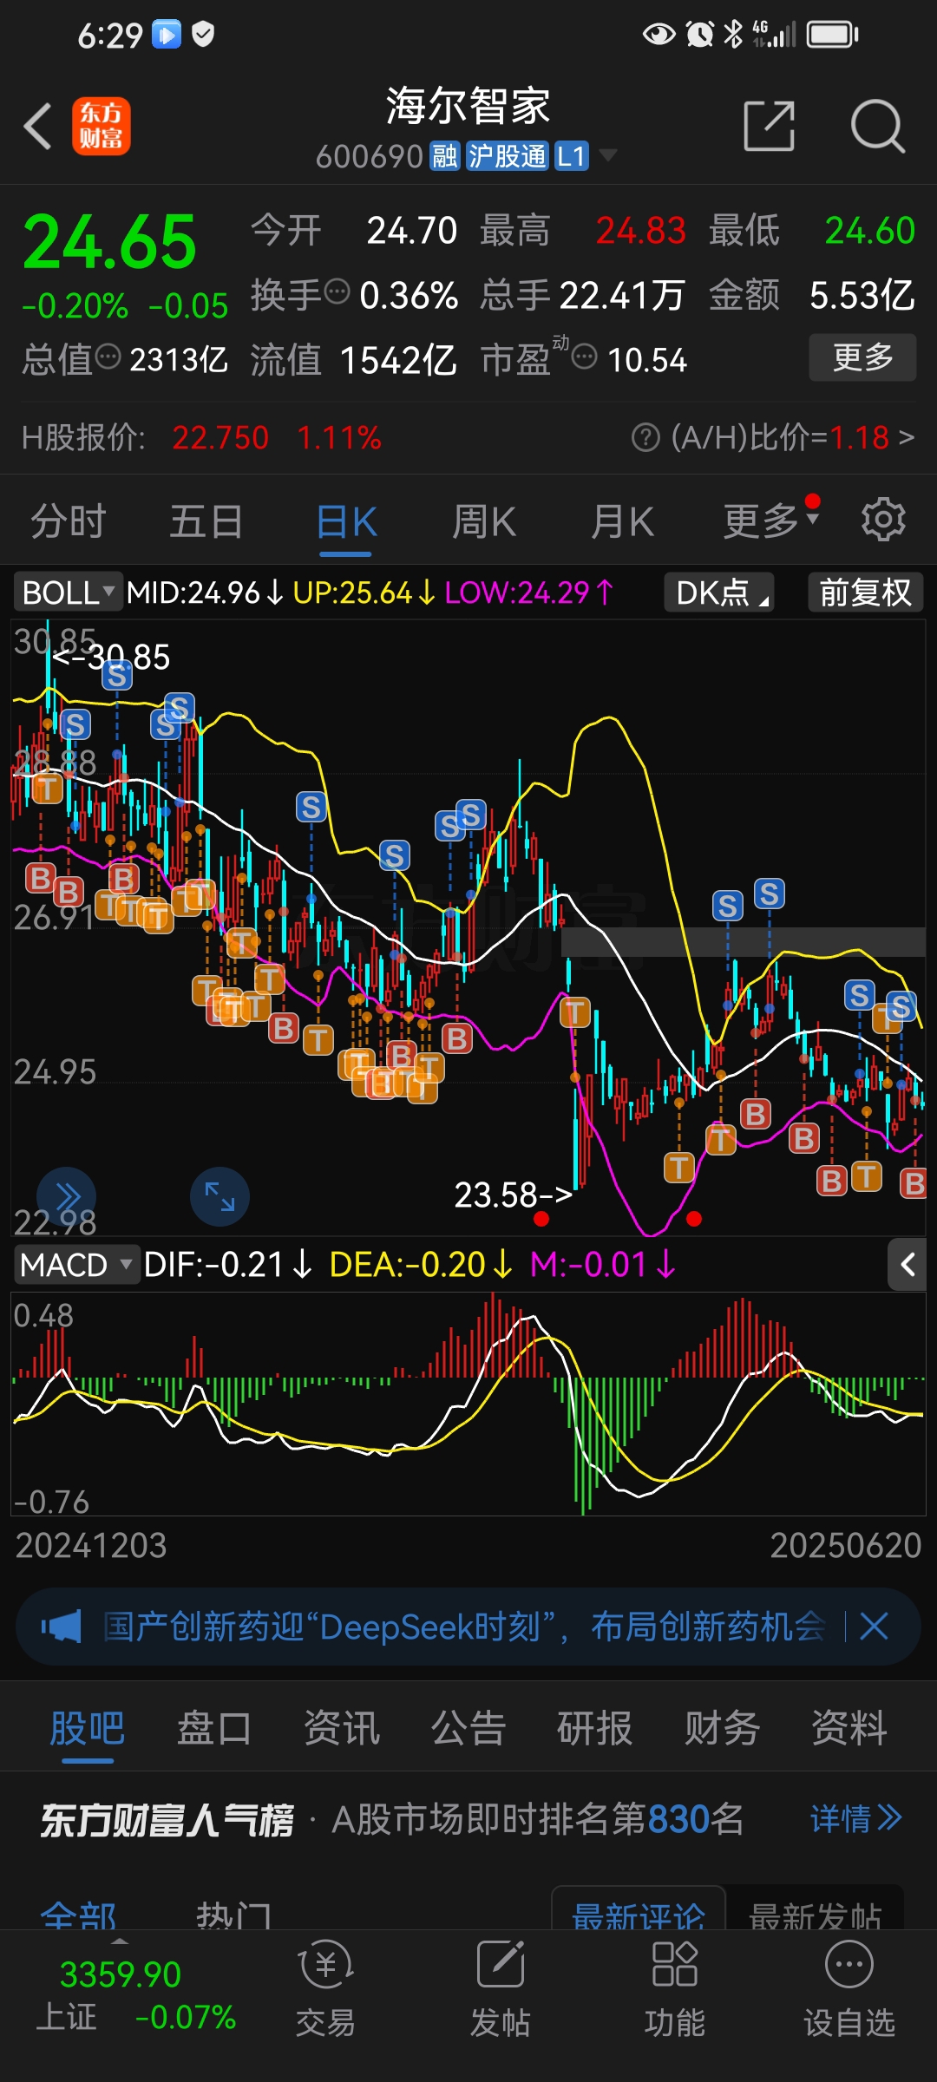Open the share/export icon
The width and height of the screenshot is (937, 2082).
(x=770, y=127)
